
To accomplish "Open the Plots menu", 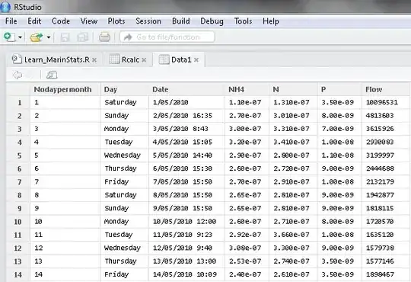I will coord(116,21).
